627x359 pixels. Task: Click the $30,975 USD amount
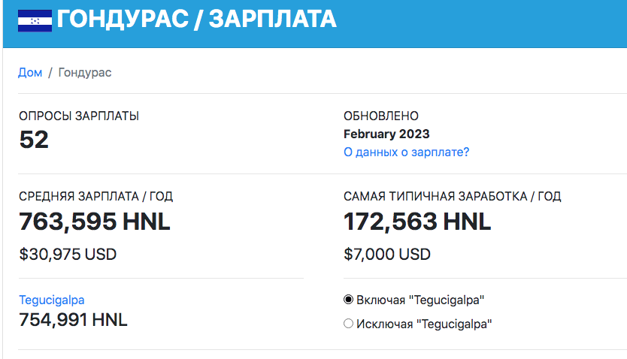(x=68, y=255)
